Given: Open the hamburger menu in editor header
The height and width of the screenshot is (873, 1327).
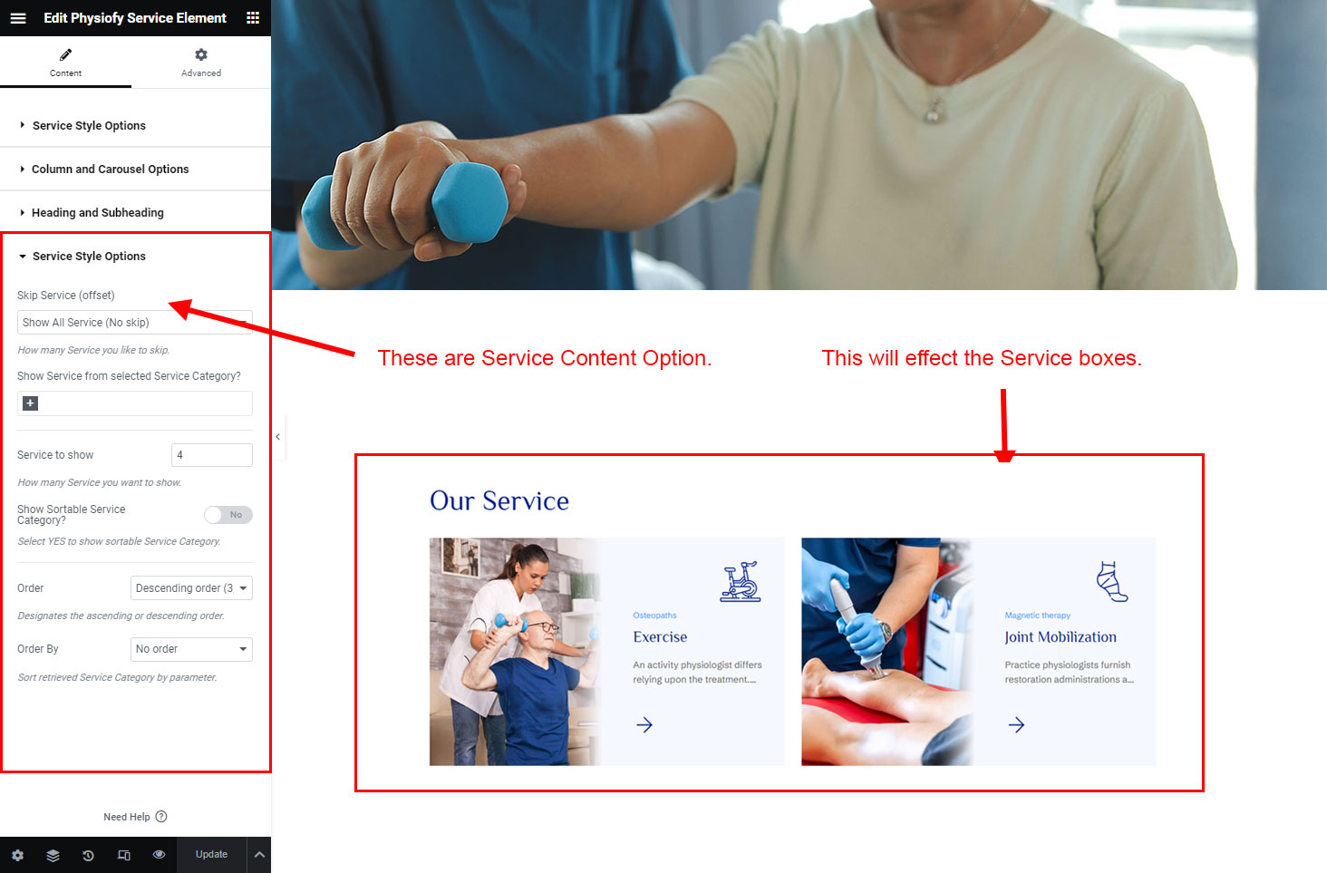Looking at the screenshot, I should [x=18, y=18].
